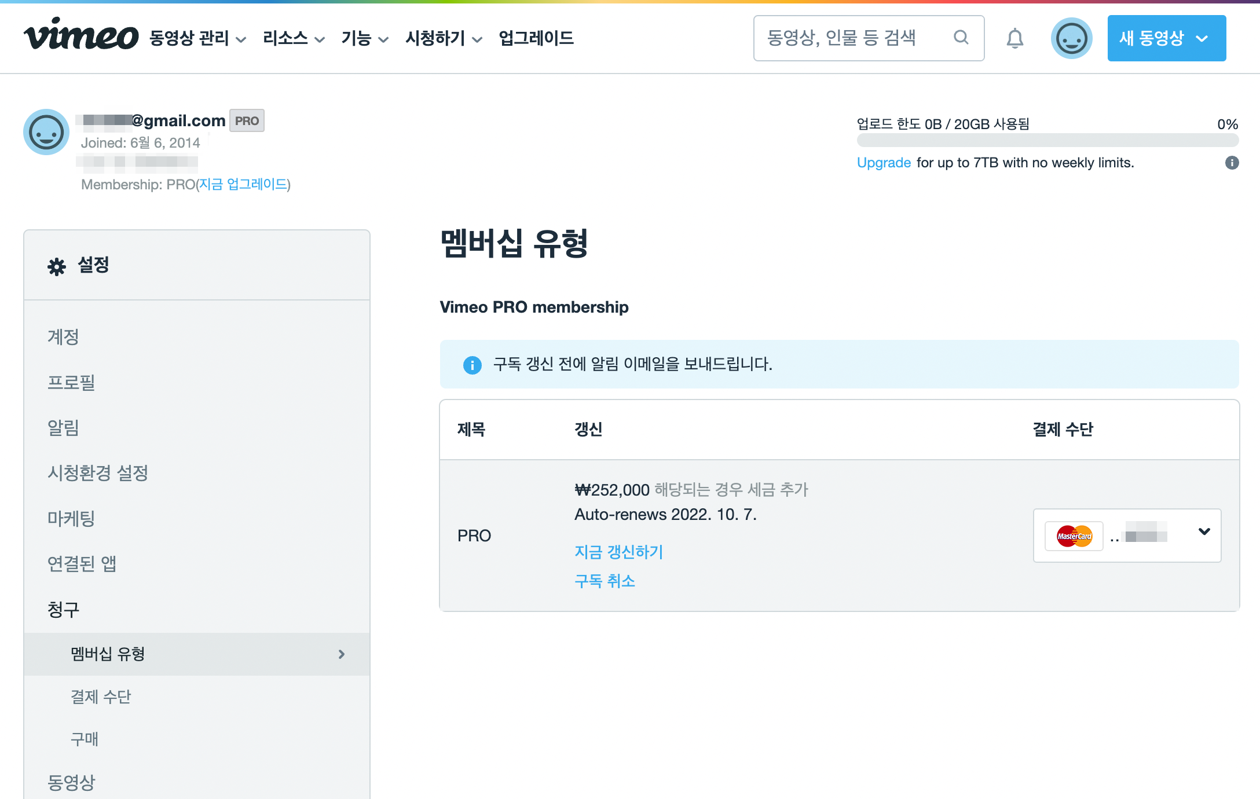Select 결제 수단 in the sidebar
The image size is (1260, 799).
click(x=101, y=697)
